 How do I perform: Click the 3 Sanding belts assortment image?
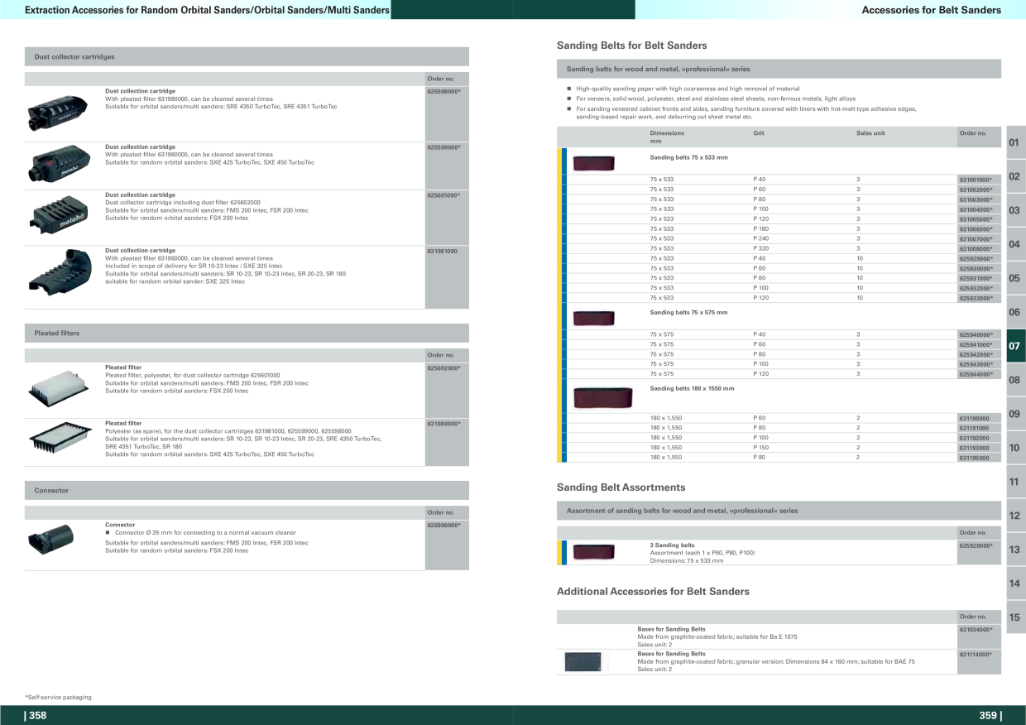tap(593, 552)
